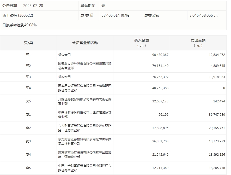
Task: Open 开源证券 西安西大街证券营业部 entry
Action: (85, 101)
